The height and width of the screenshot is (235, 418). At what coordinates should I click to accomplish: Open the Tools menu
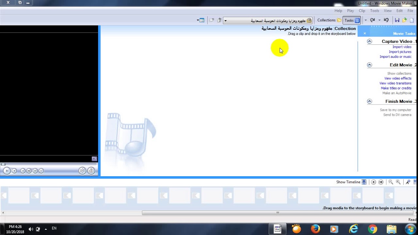click(x=375, y=11)
